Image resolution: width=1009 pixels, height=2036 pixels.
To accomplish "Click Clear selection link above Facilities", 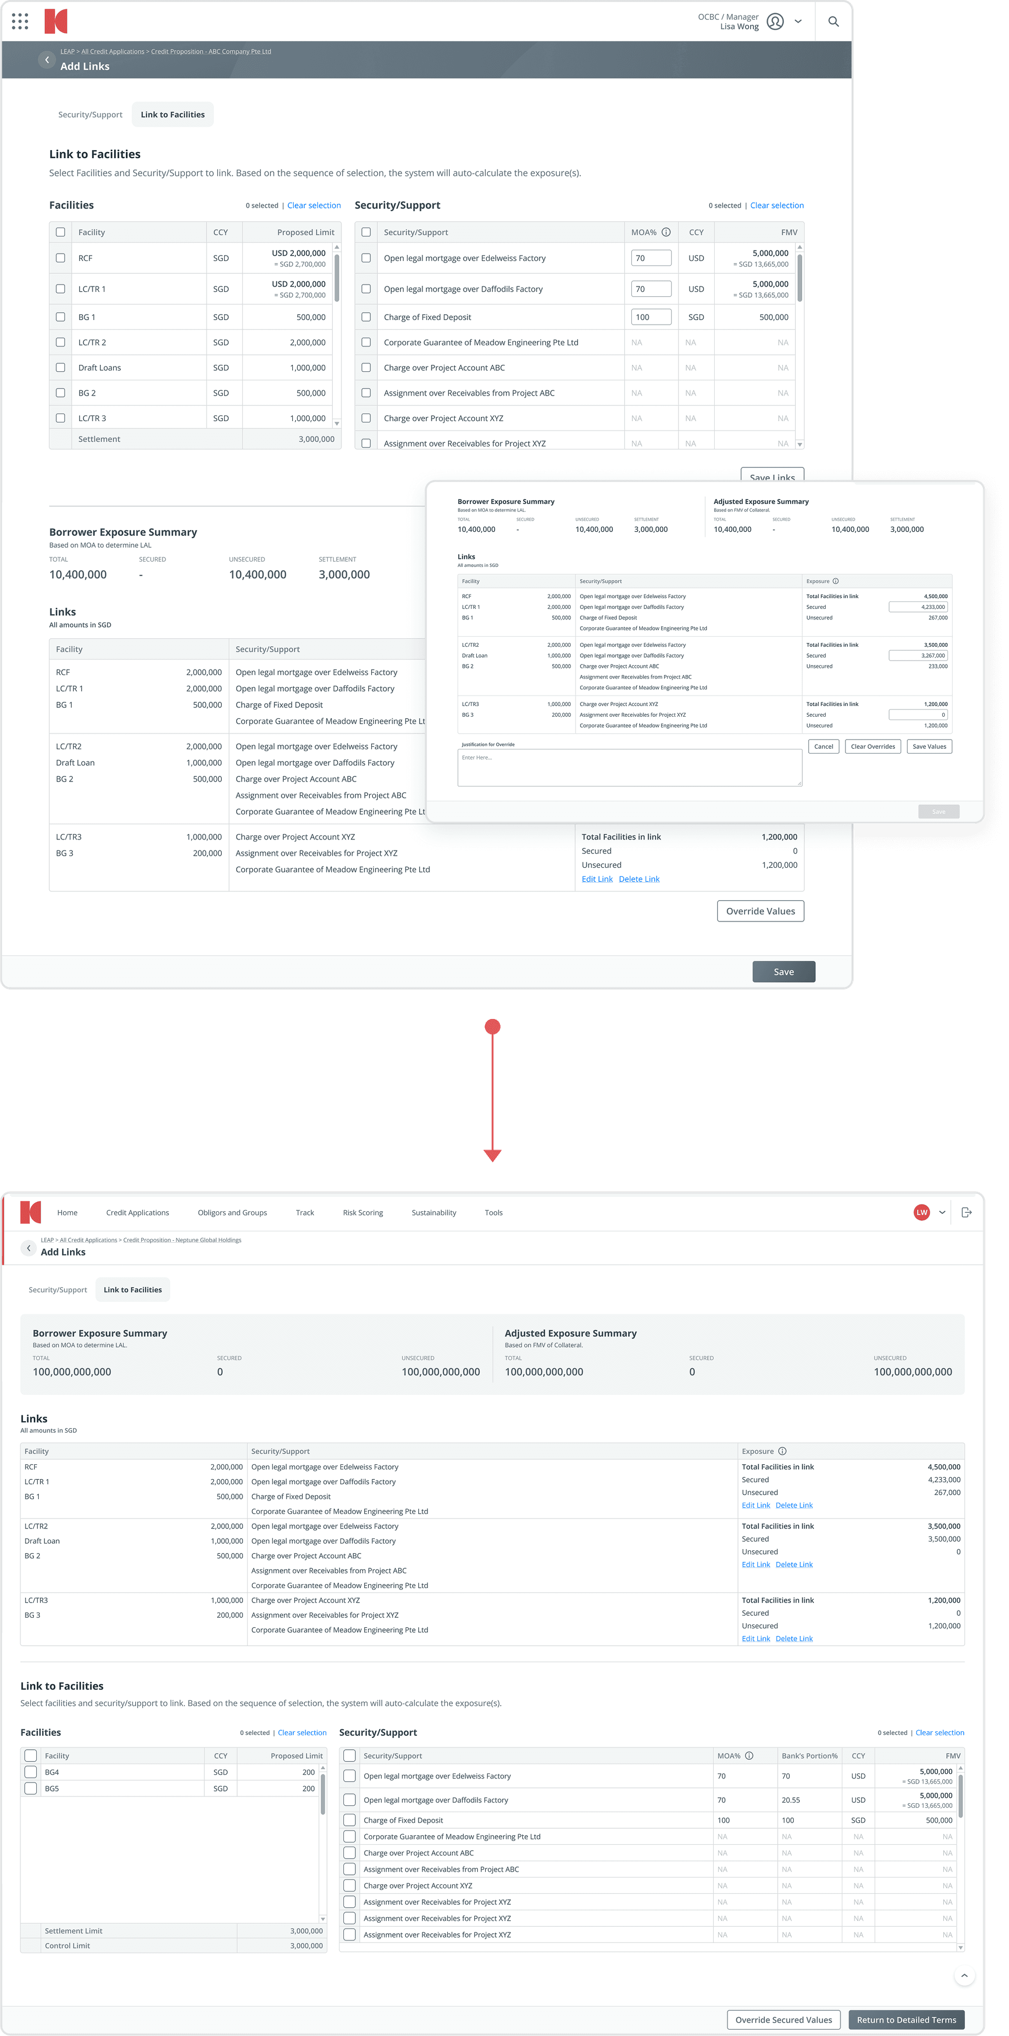I will pos(314,205).
